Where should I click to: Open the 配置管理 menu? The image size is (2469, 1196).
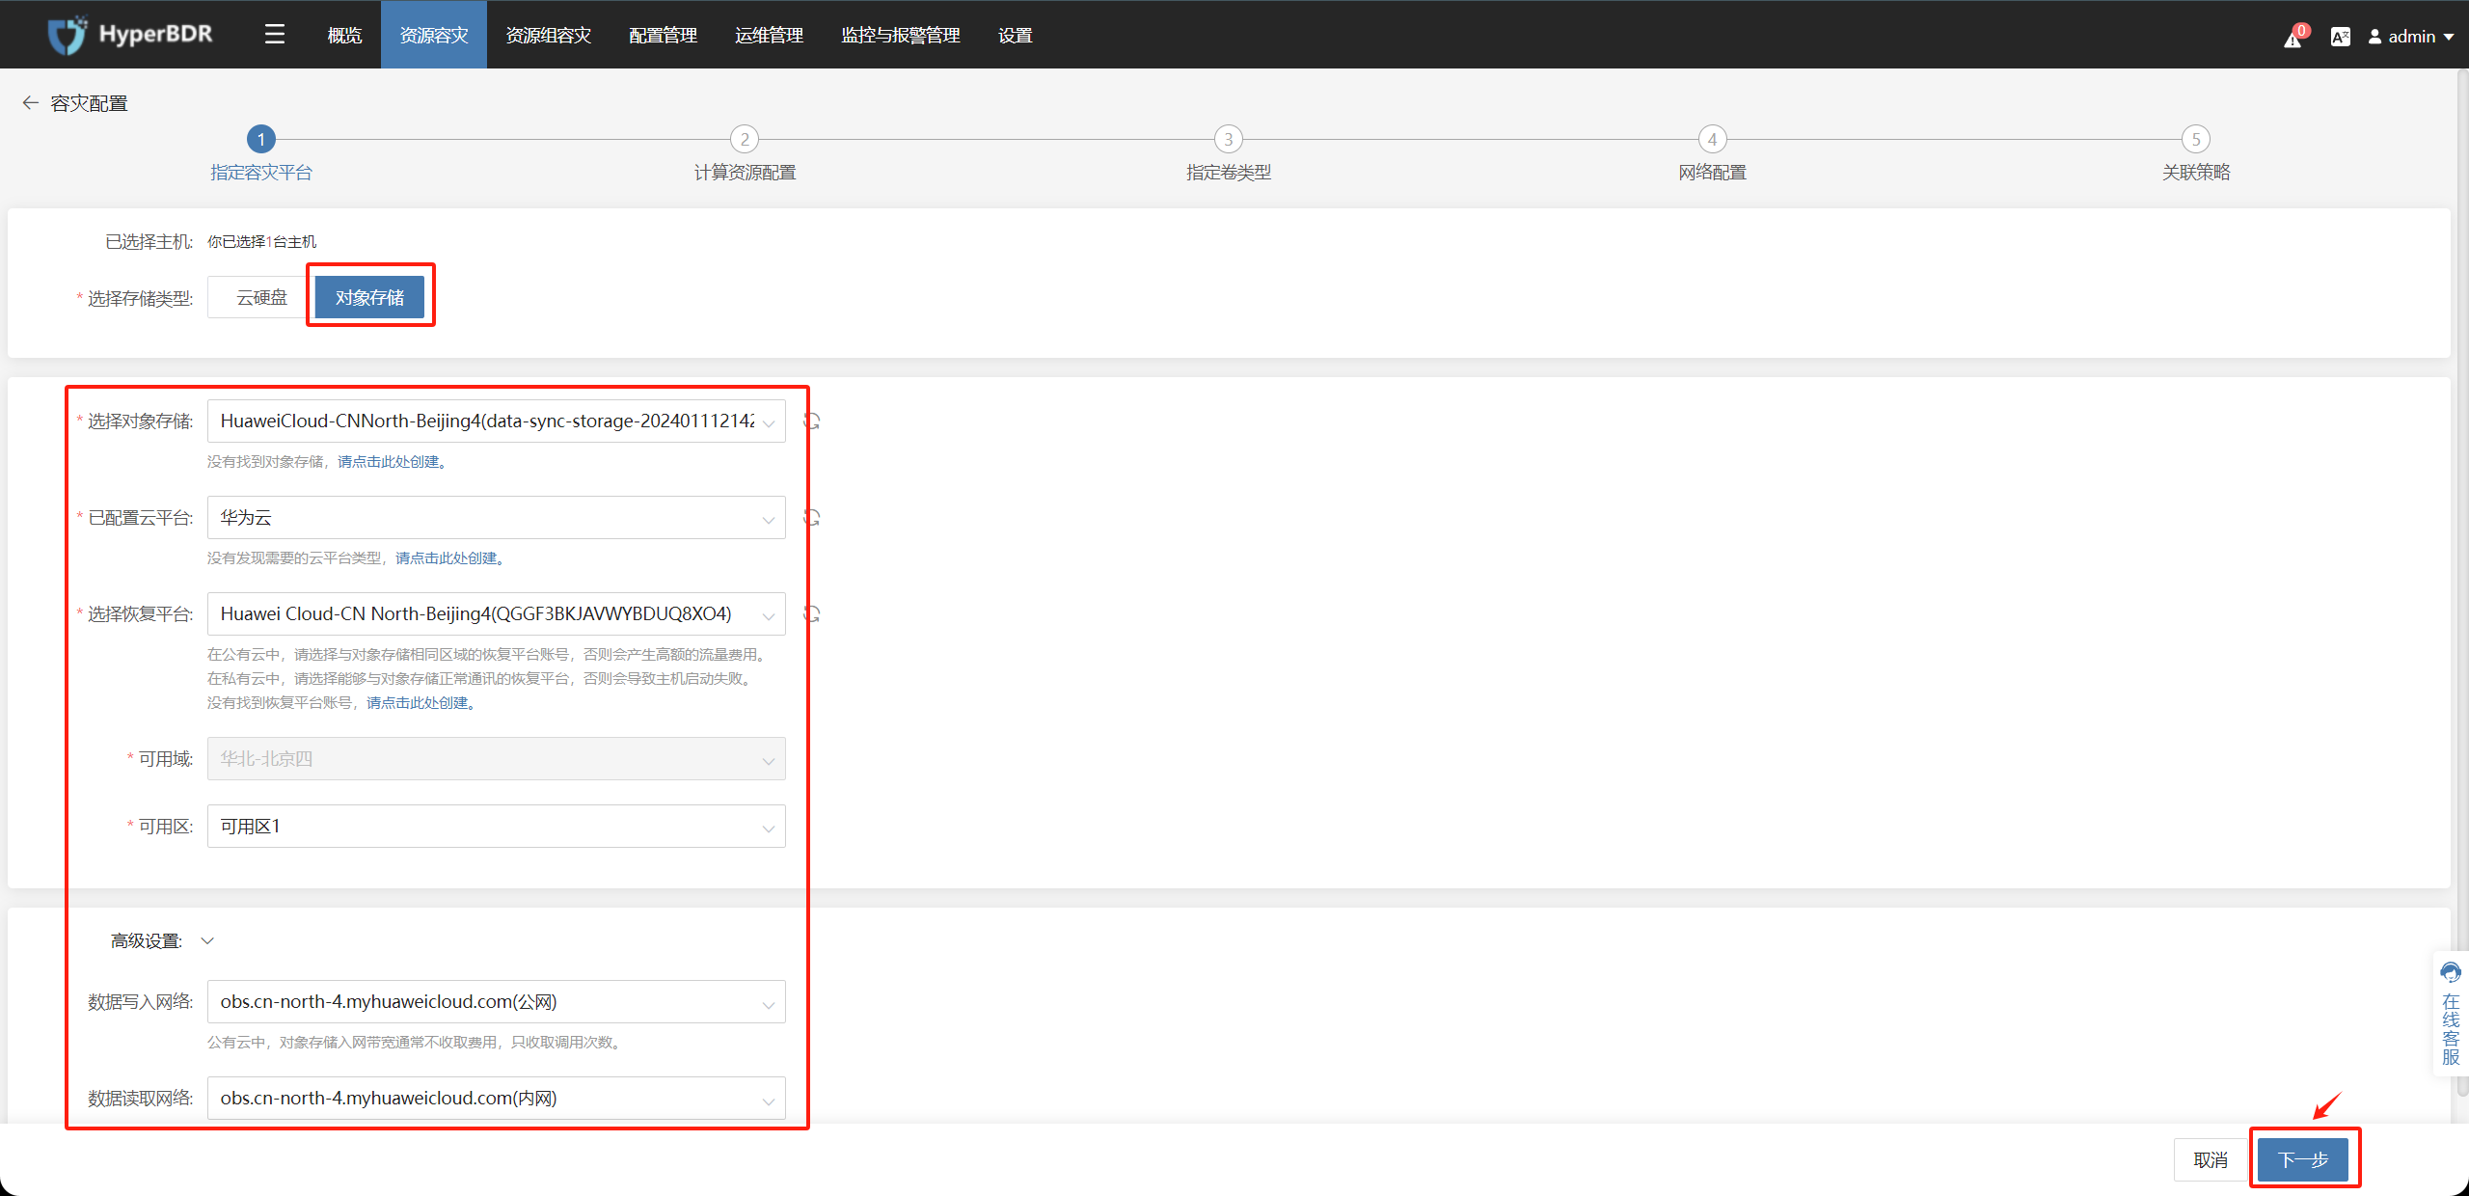[x=663, y=35]
